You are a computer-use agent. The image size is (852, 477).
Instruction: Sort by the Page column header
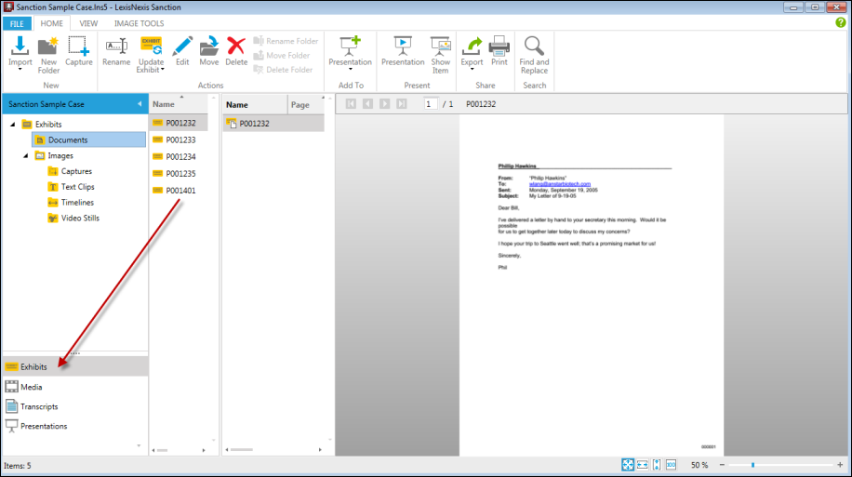coord(305,104)
